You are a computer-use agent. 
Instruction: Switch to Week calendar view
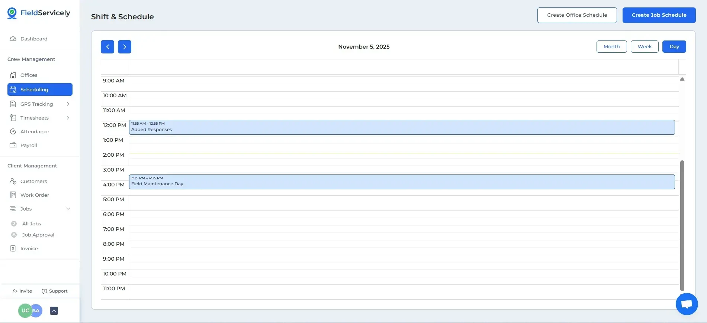click(x=645, y=46)
